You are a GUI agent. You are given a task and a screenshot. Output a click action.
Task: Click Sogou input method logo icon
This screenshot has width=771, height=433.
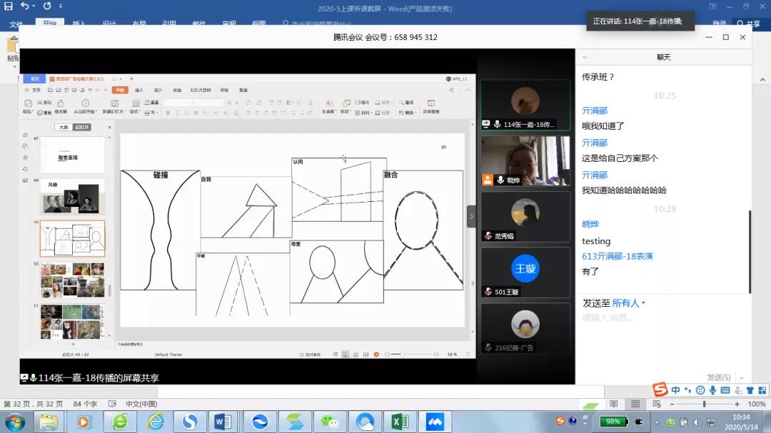click(x=660, y=389)
